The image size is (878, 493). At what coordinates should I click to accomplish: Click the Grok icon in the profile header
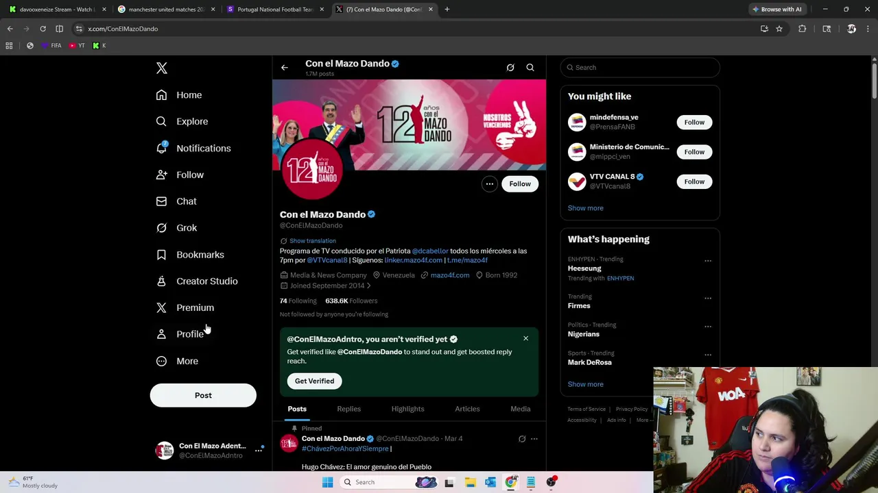click(x=510, y=68)
